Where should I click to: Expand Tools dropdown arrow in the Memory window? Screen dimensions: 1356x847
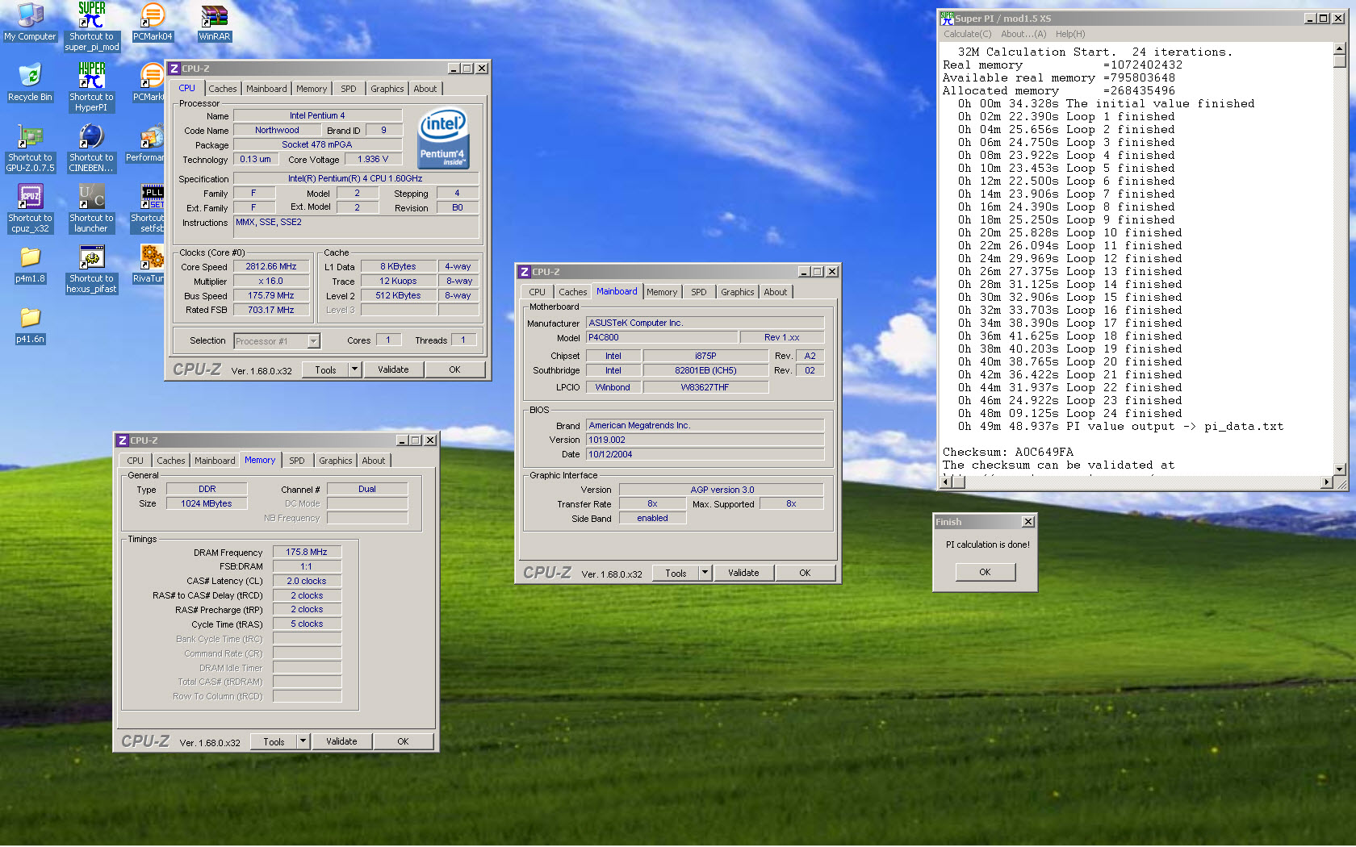coord(302,741)
